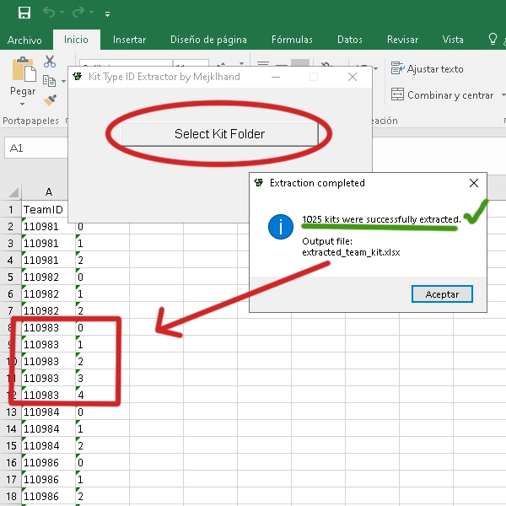Click cell 110984 in row 13
506x506 pixels.
pos(48,412)
